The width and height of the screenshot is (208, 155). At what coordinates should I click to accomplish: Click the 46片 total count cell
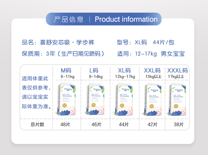tap(96, 124)
